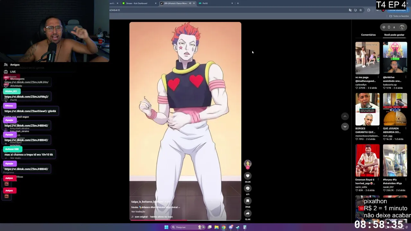This screenshot has width=411, height=231.
Task: Open the 'vc me paga' video thumbnail
Action: pyautogui.click(x=367, y=58)
